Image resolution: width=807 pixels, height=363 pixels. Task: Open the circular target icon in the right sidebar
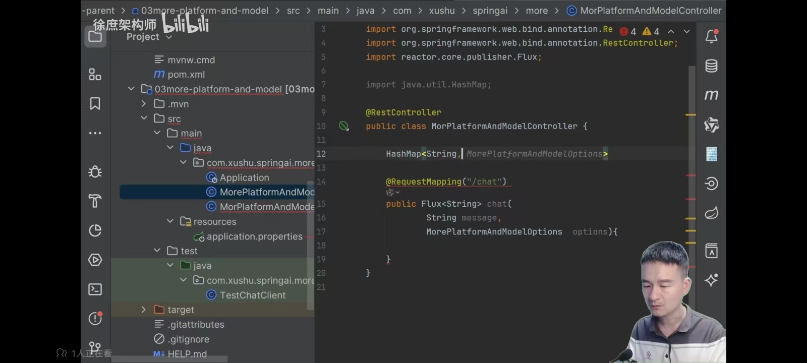(712, 183)
